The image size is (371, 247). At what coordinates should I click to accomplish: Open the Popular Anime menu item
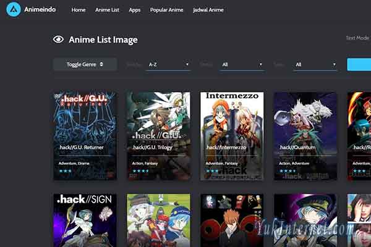pos(166,10)
